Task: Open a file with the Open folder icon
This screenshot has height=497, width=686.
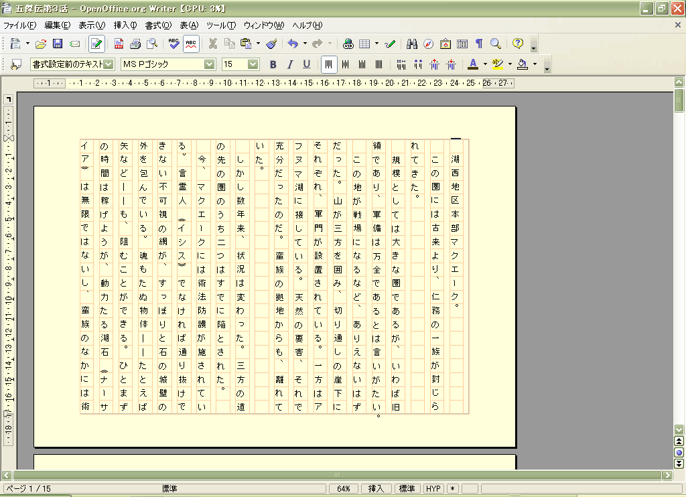Action: 41,44
